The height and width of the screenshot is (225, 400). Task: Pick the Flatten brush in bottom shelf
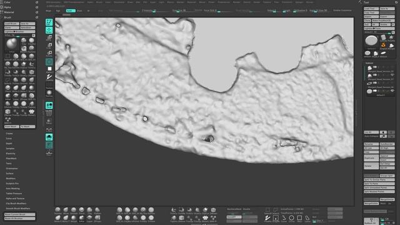97,211
